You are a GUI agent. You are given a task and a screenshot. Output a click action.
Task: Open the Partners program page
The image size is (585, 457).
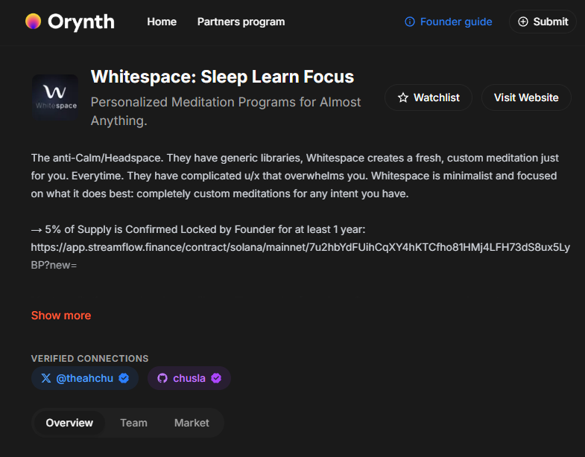241,22
